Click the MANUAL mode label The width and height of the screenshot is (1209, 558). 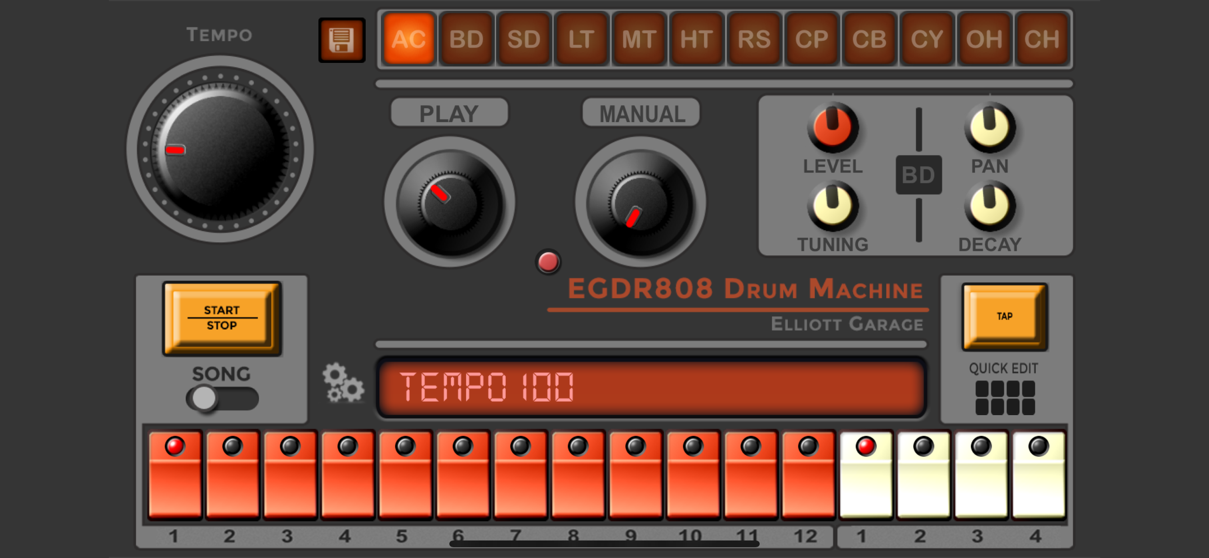click(641, 113)
